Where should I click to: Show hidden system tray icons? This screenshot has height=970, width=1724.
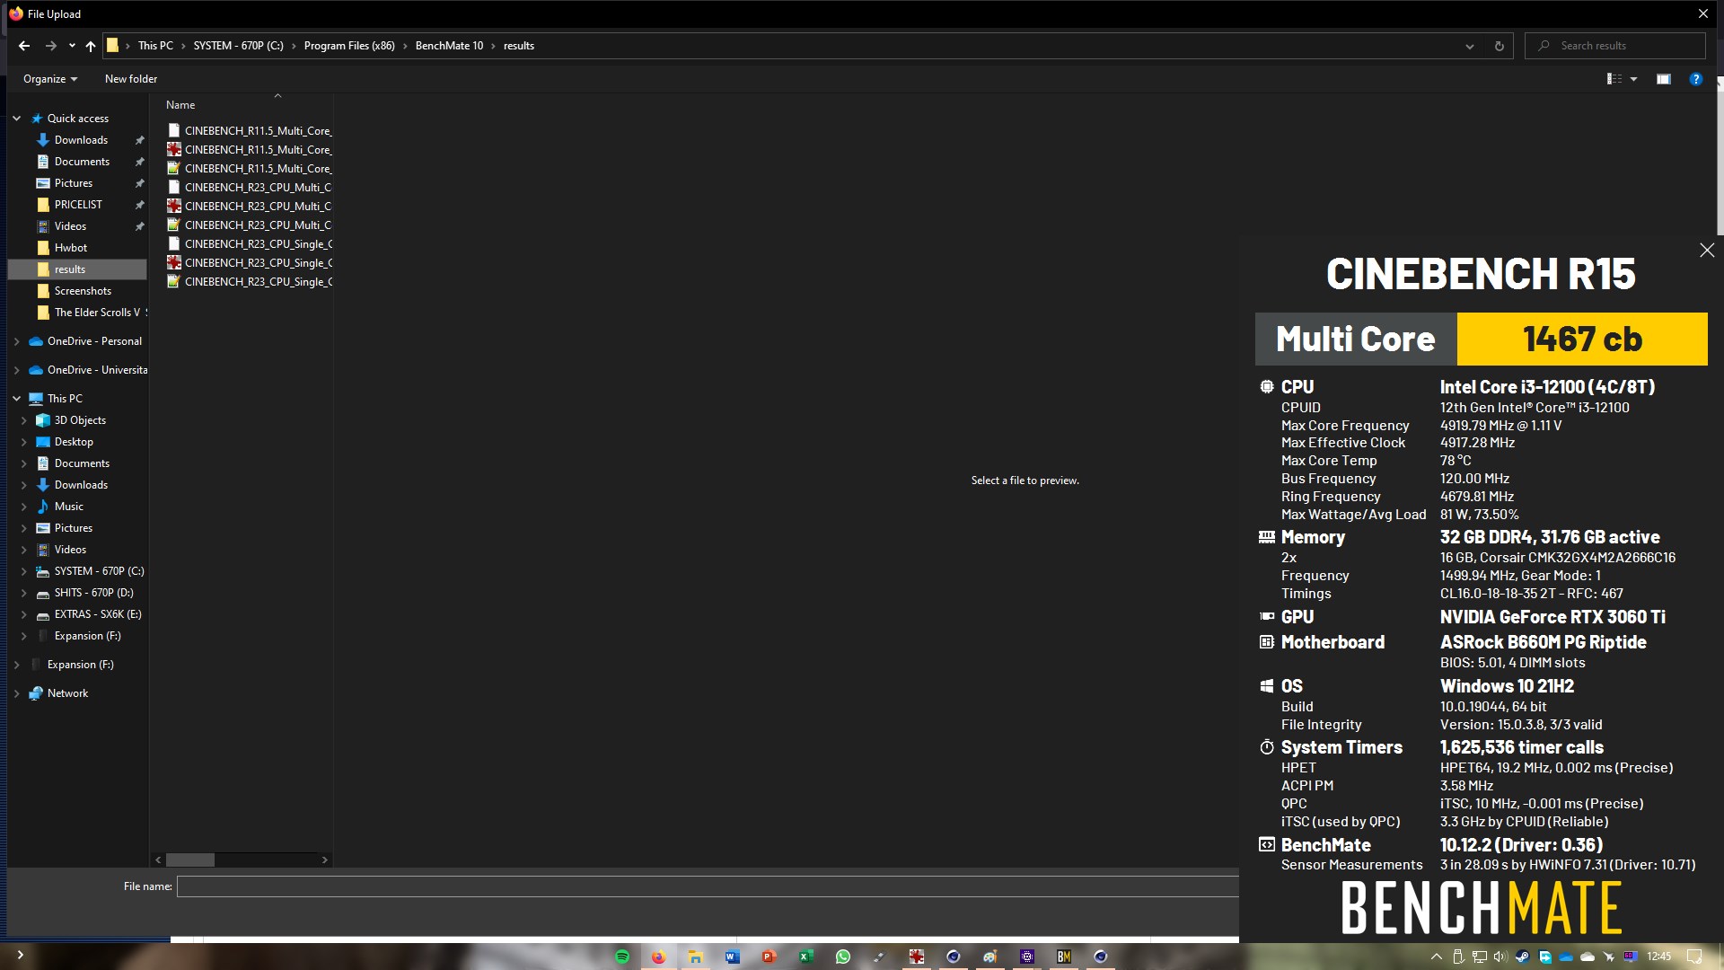[x=1436, y=957]
